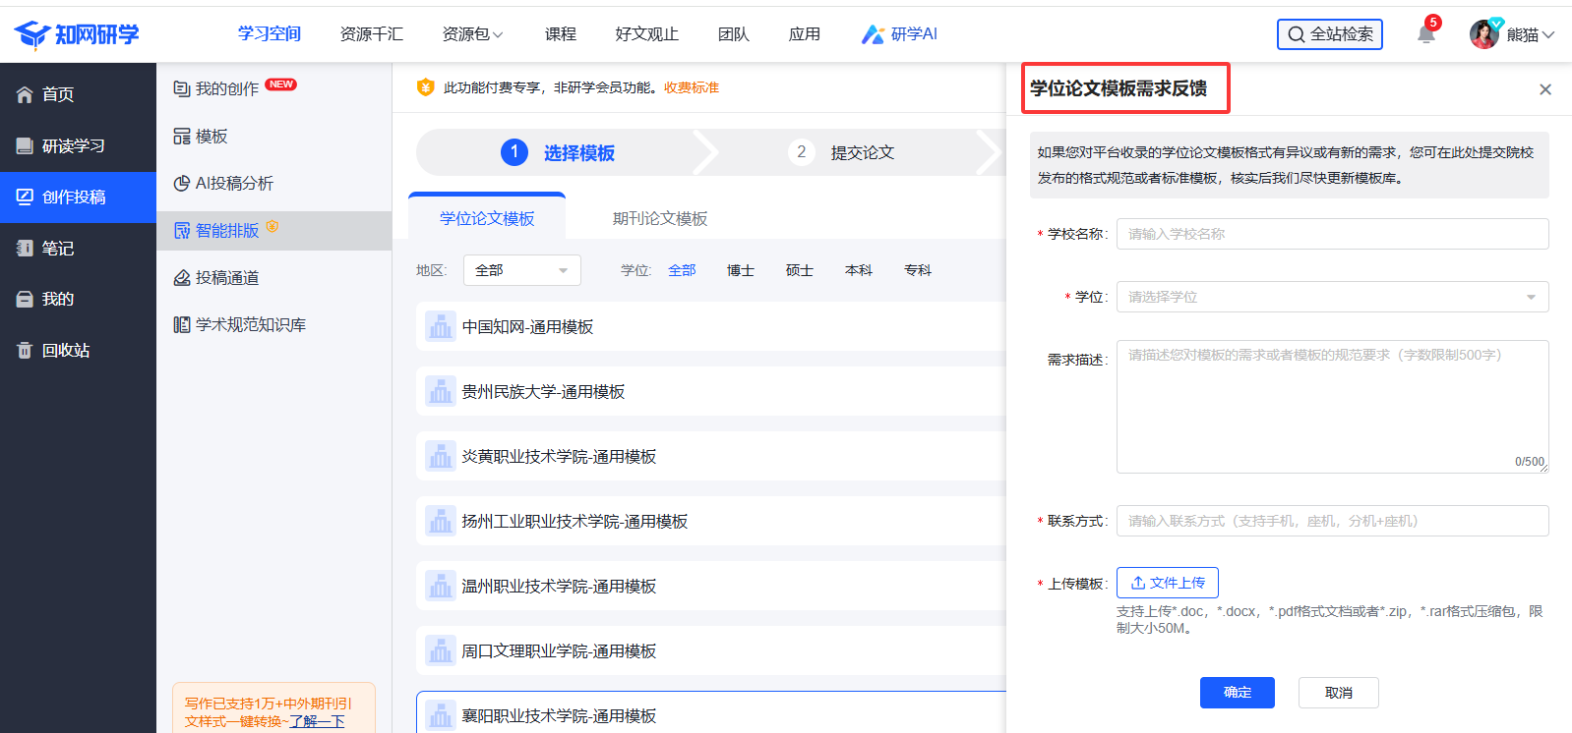Click the notification bell icon

tap(1425, 34)
